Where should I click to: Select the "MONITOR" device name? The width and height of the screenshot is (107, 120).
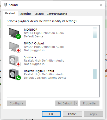coord(31,30)
